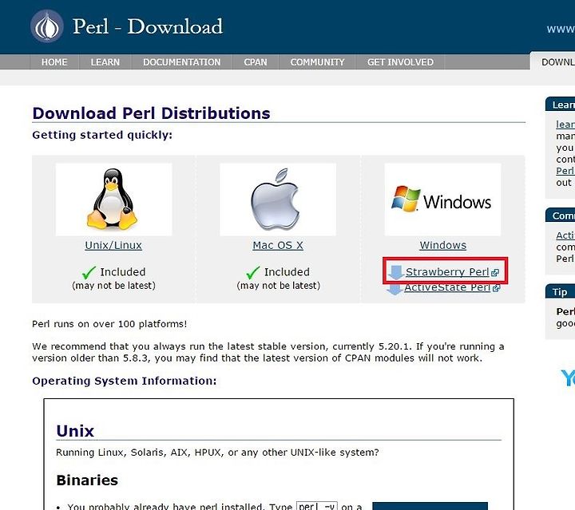575x510 pixels.
Task: Follow the Mac OS X link
Action: pyautogui.click(x=278, y=245)
